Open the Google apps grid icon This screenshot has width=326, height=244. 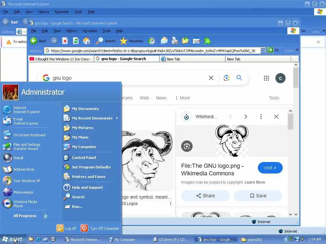pos(266,78)
